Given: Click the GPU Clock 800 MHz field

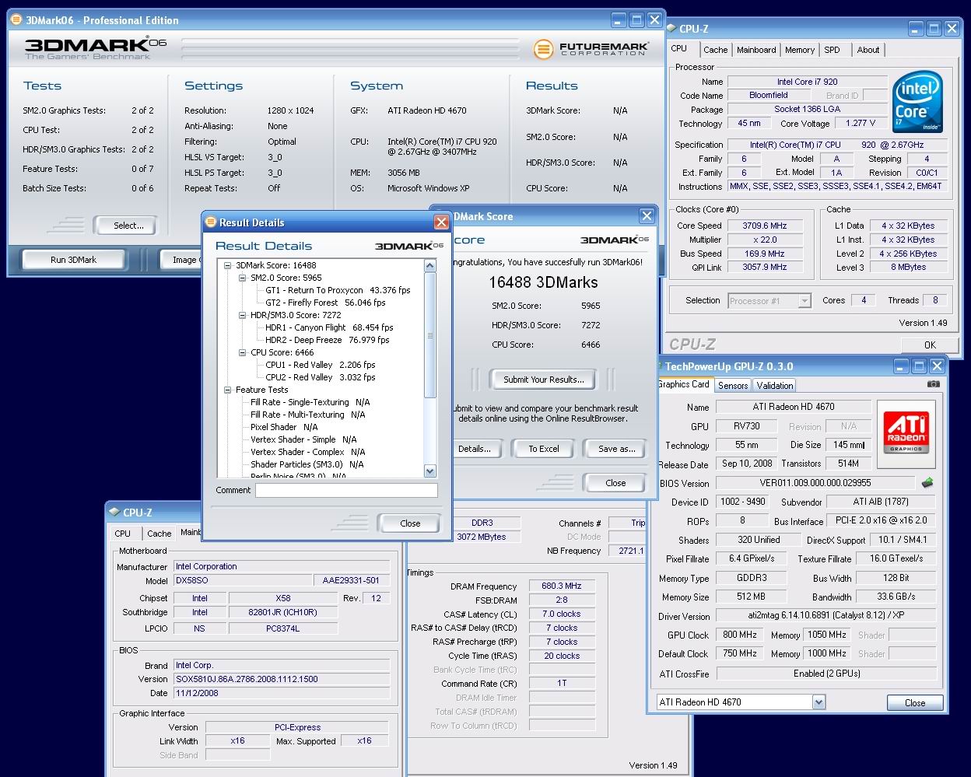Looking at the screenshot, I should tap(739, 635).
